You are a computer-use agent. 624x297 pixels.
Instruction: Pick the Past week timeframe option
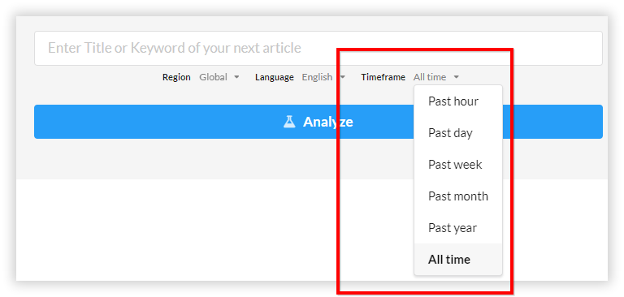click(x=458, y=165)
